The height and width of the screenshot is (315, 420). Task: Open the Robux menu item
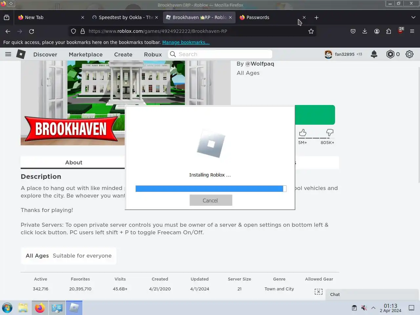coord(153,54)
